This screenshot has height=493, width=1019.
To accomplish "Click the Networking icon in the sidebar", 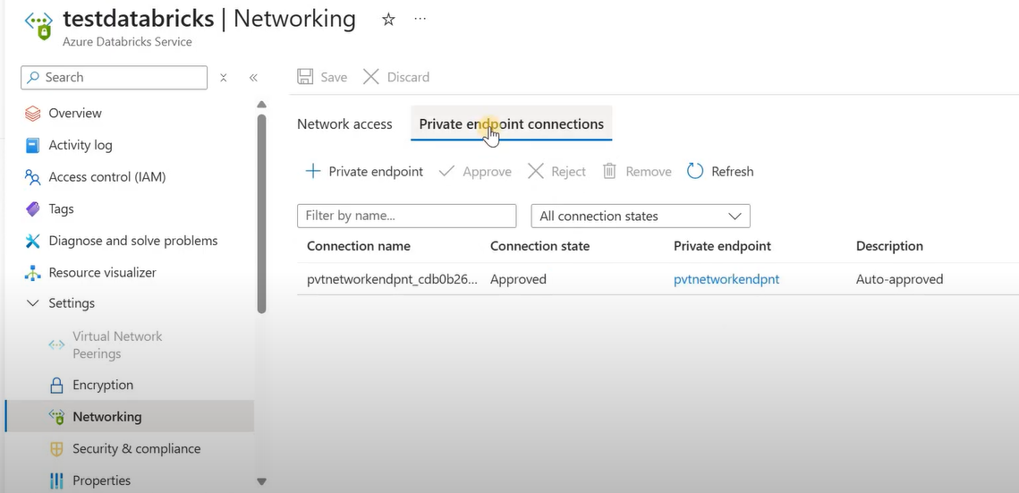I will pos(56,417).
